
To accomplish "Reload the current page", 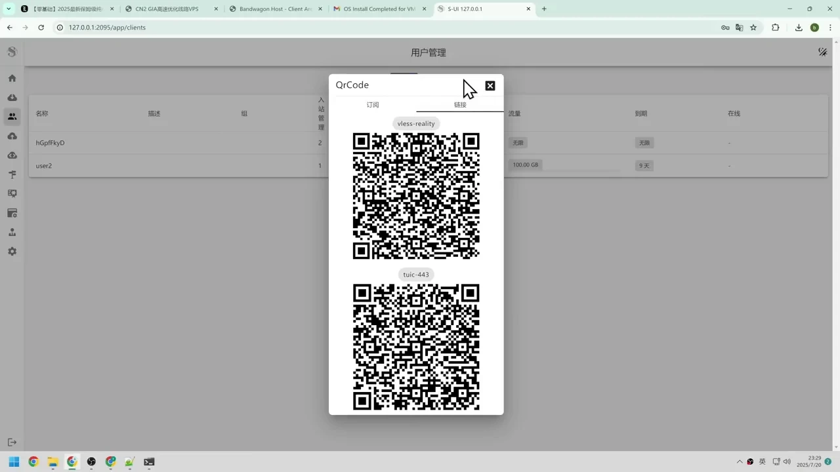I will [41, 28].
